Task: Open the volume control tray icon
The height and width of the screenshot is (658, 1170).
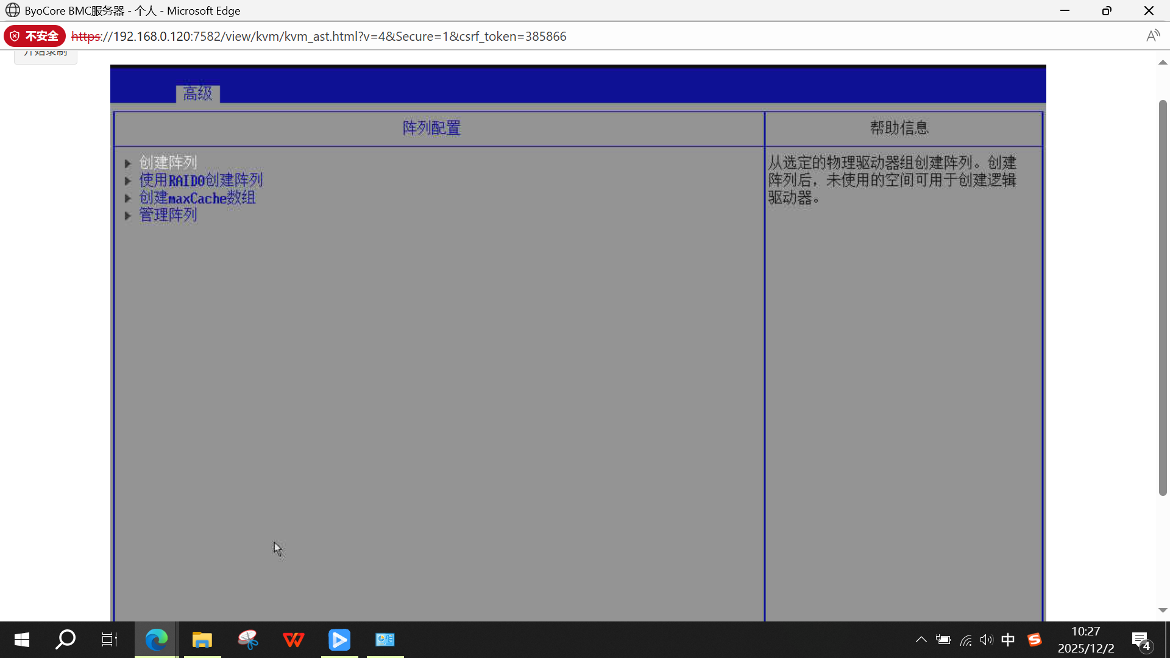Action: [x=986, y=640]
